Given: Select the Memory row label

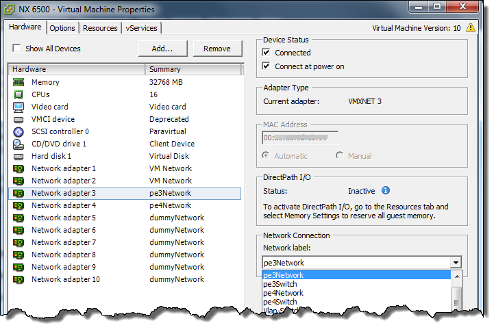Looking at the screenshot, I should click(x=45, y=82).
